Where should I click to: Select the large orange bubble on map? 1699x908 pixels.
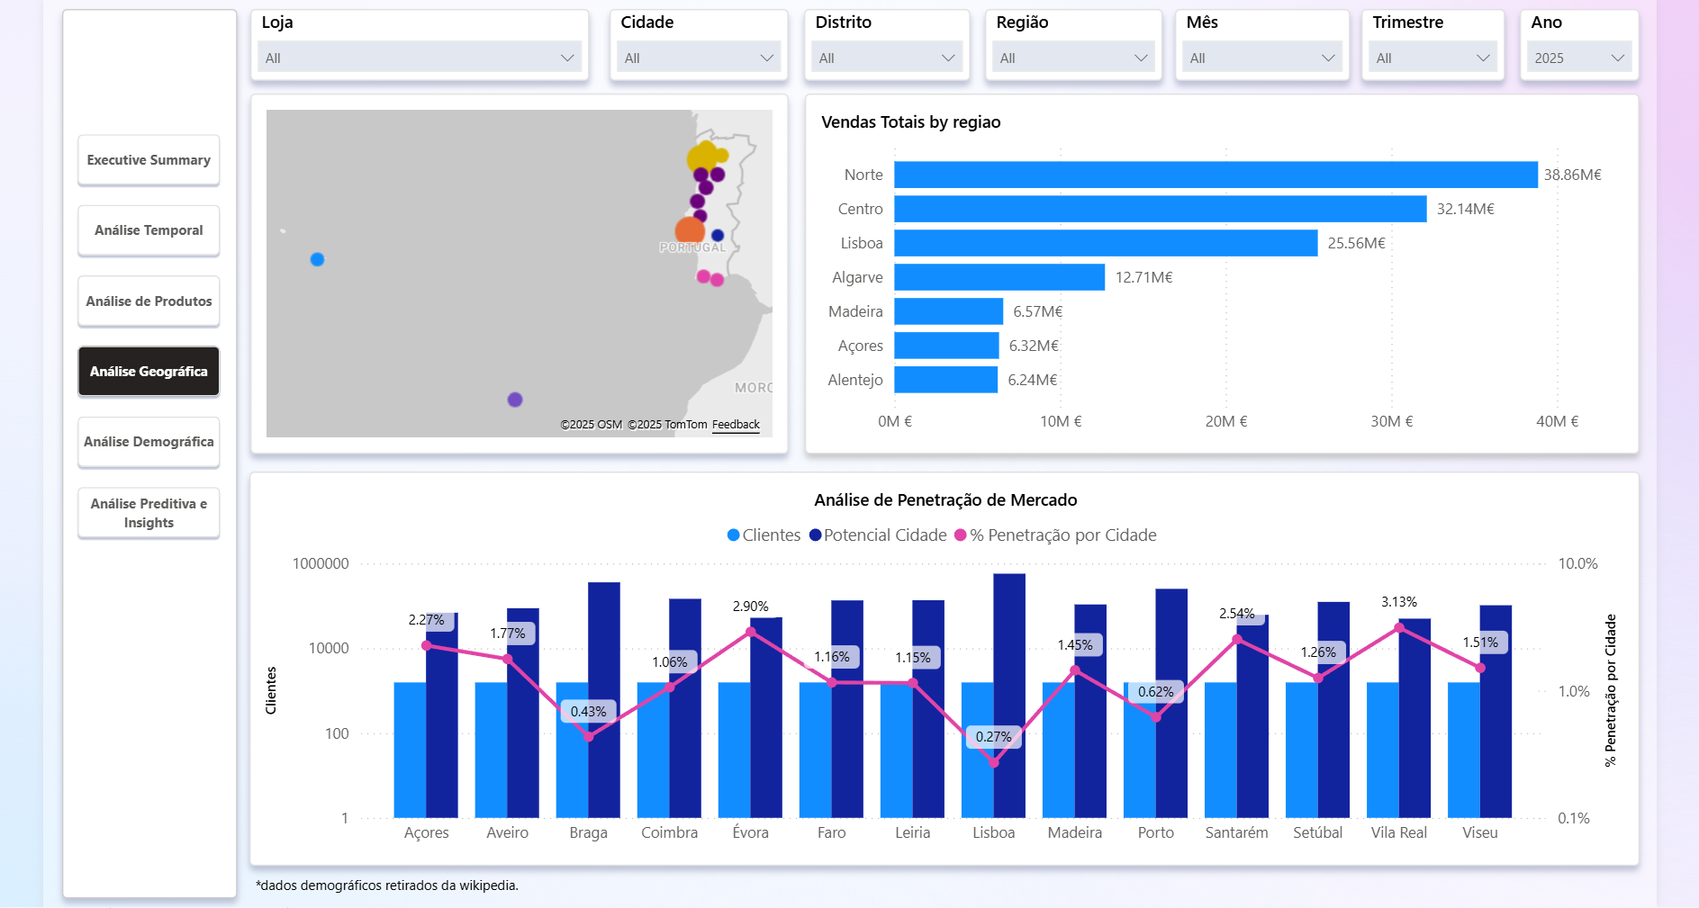(689, 230)
